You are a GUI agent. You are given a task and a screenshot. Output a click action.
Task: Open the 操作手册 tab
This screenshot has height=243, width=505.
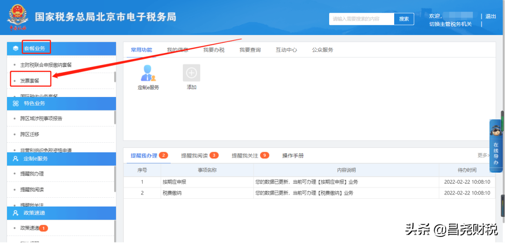point(293,155)
